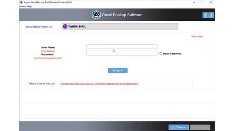Click the Sign In button

(118, 71)
